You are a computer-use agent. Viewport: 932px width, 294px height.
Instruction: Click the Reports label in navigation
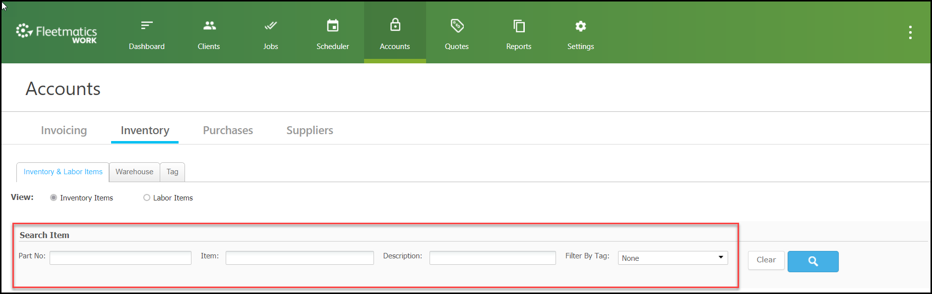(519, 47)
